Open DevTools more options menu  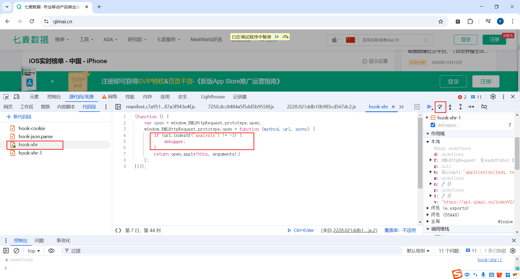click(503, 97)
